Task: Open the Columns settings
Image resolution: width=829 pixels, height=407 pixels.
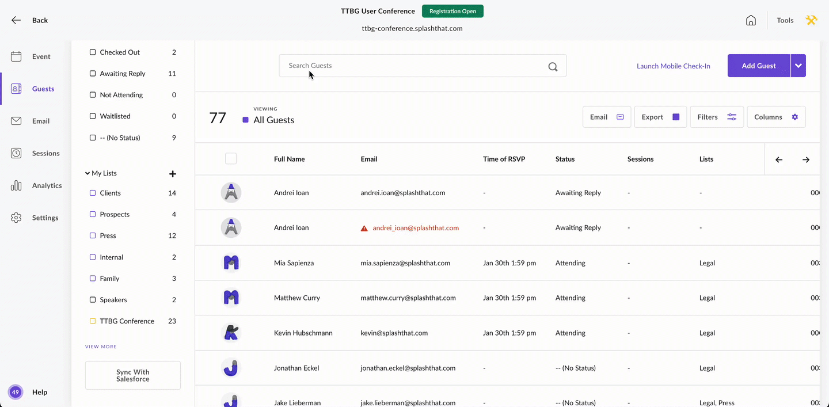Action: click(776, 117)
